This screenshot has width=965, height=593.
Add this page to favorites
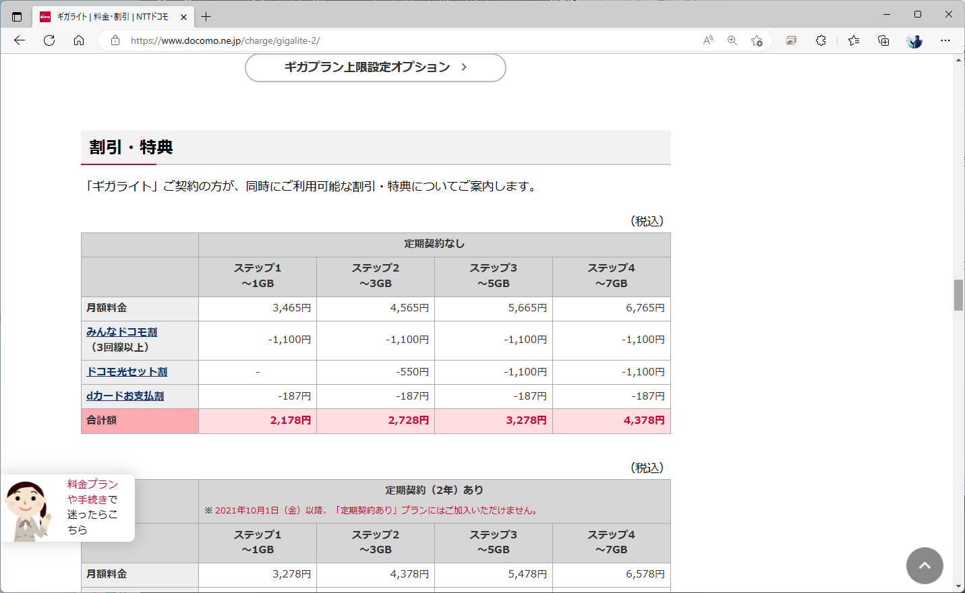coord(757,40)
